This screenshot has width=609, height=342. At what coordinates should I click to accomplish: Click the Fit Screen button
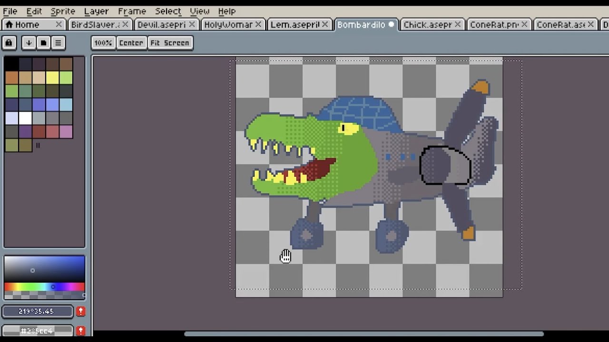170,43
